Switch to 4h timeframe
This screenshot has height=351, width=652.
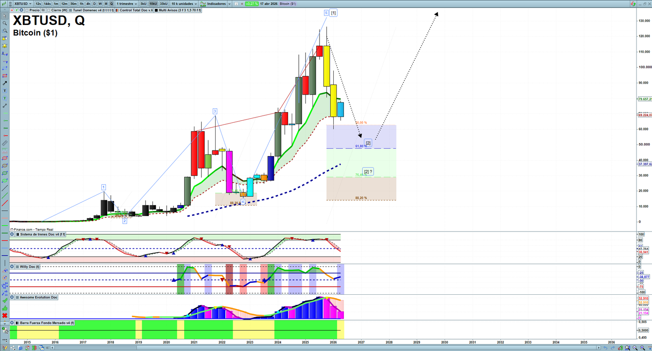[x=88, y=4]
